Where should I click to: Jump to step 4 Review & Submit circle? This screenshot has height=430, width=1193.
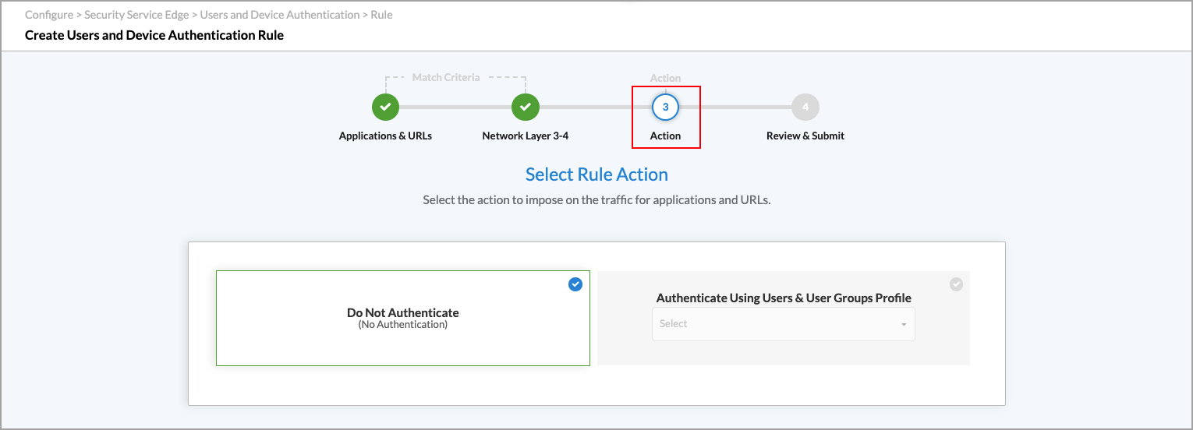click(x=805, y=107)
